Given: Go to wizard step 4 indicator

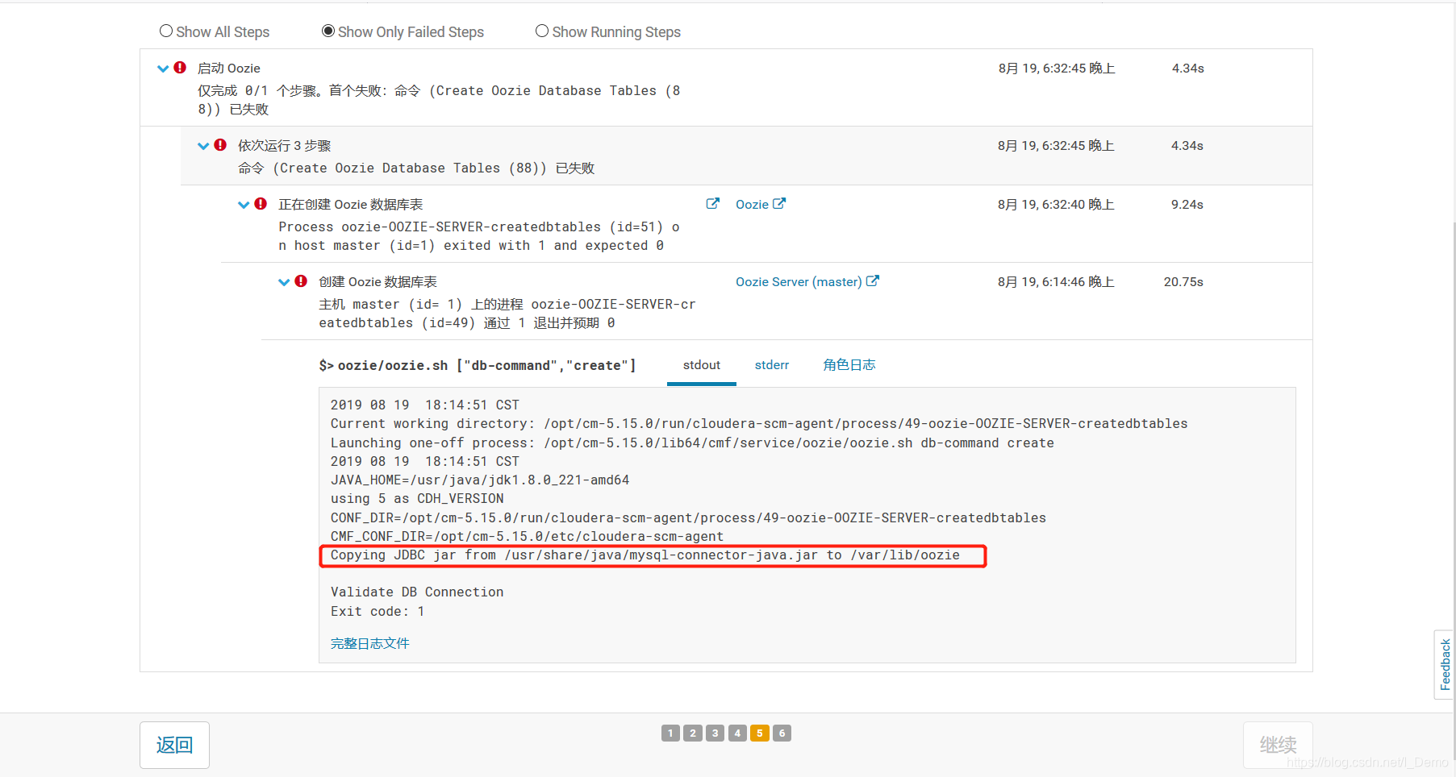Looking at the screenshot, I should pyautogui.click(x=737, y=733).
